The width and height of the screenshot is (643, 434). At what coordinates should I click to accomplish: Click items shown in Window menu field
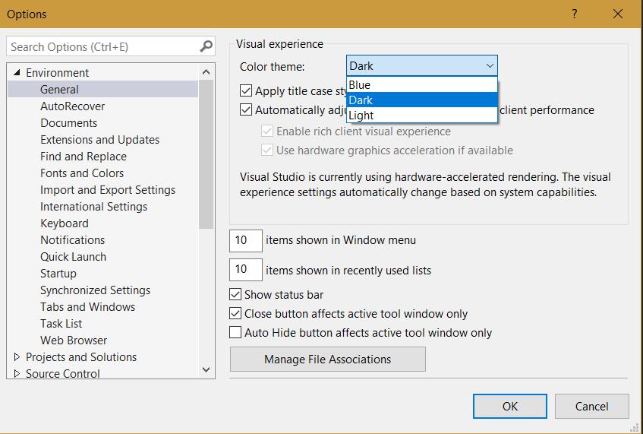246,241
